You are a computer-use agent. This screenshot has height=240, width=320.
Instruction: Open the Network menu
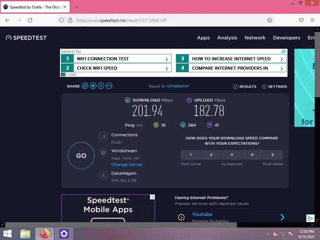click(x=255, y=38)
